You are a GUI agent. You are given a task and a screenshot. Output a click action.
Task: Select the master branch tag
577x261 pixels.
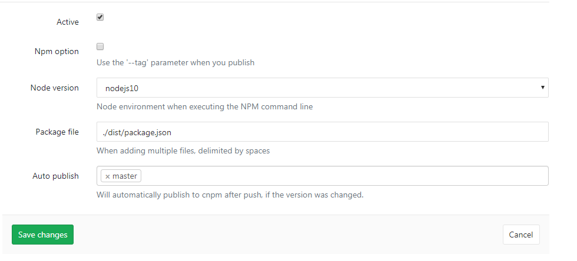(x=125, y=176)
